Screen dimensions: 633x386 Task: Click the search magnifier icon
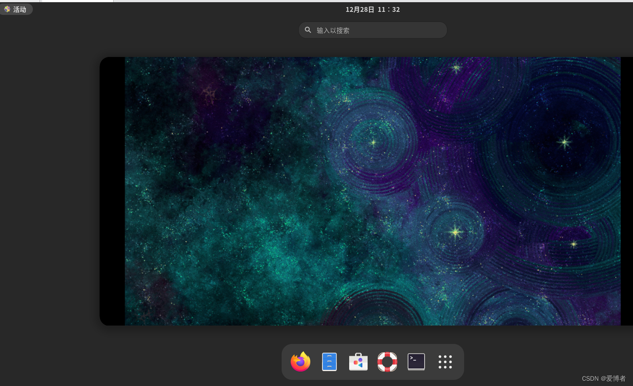pyautogui.click(x=308, y=30)
